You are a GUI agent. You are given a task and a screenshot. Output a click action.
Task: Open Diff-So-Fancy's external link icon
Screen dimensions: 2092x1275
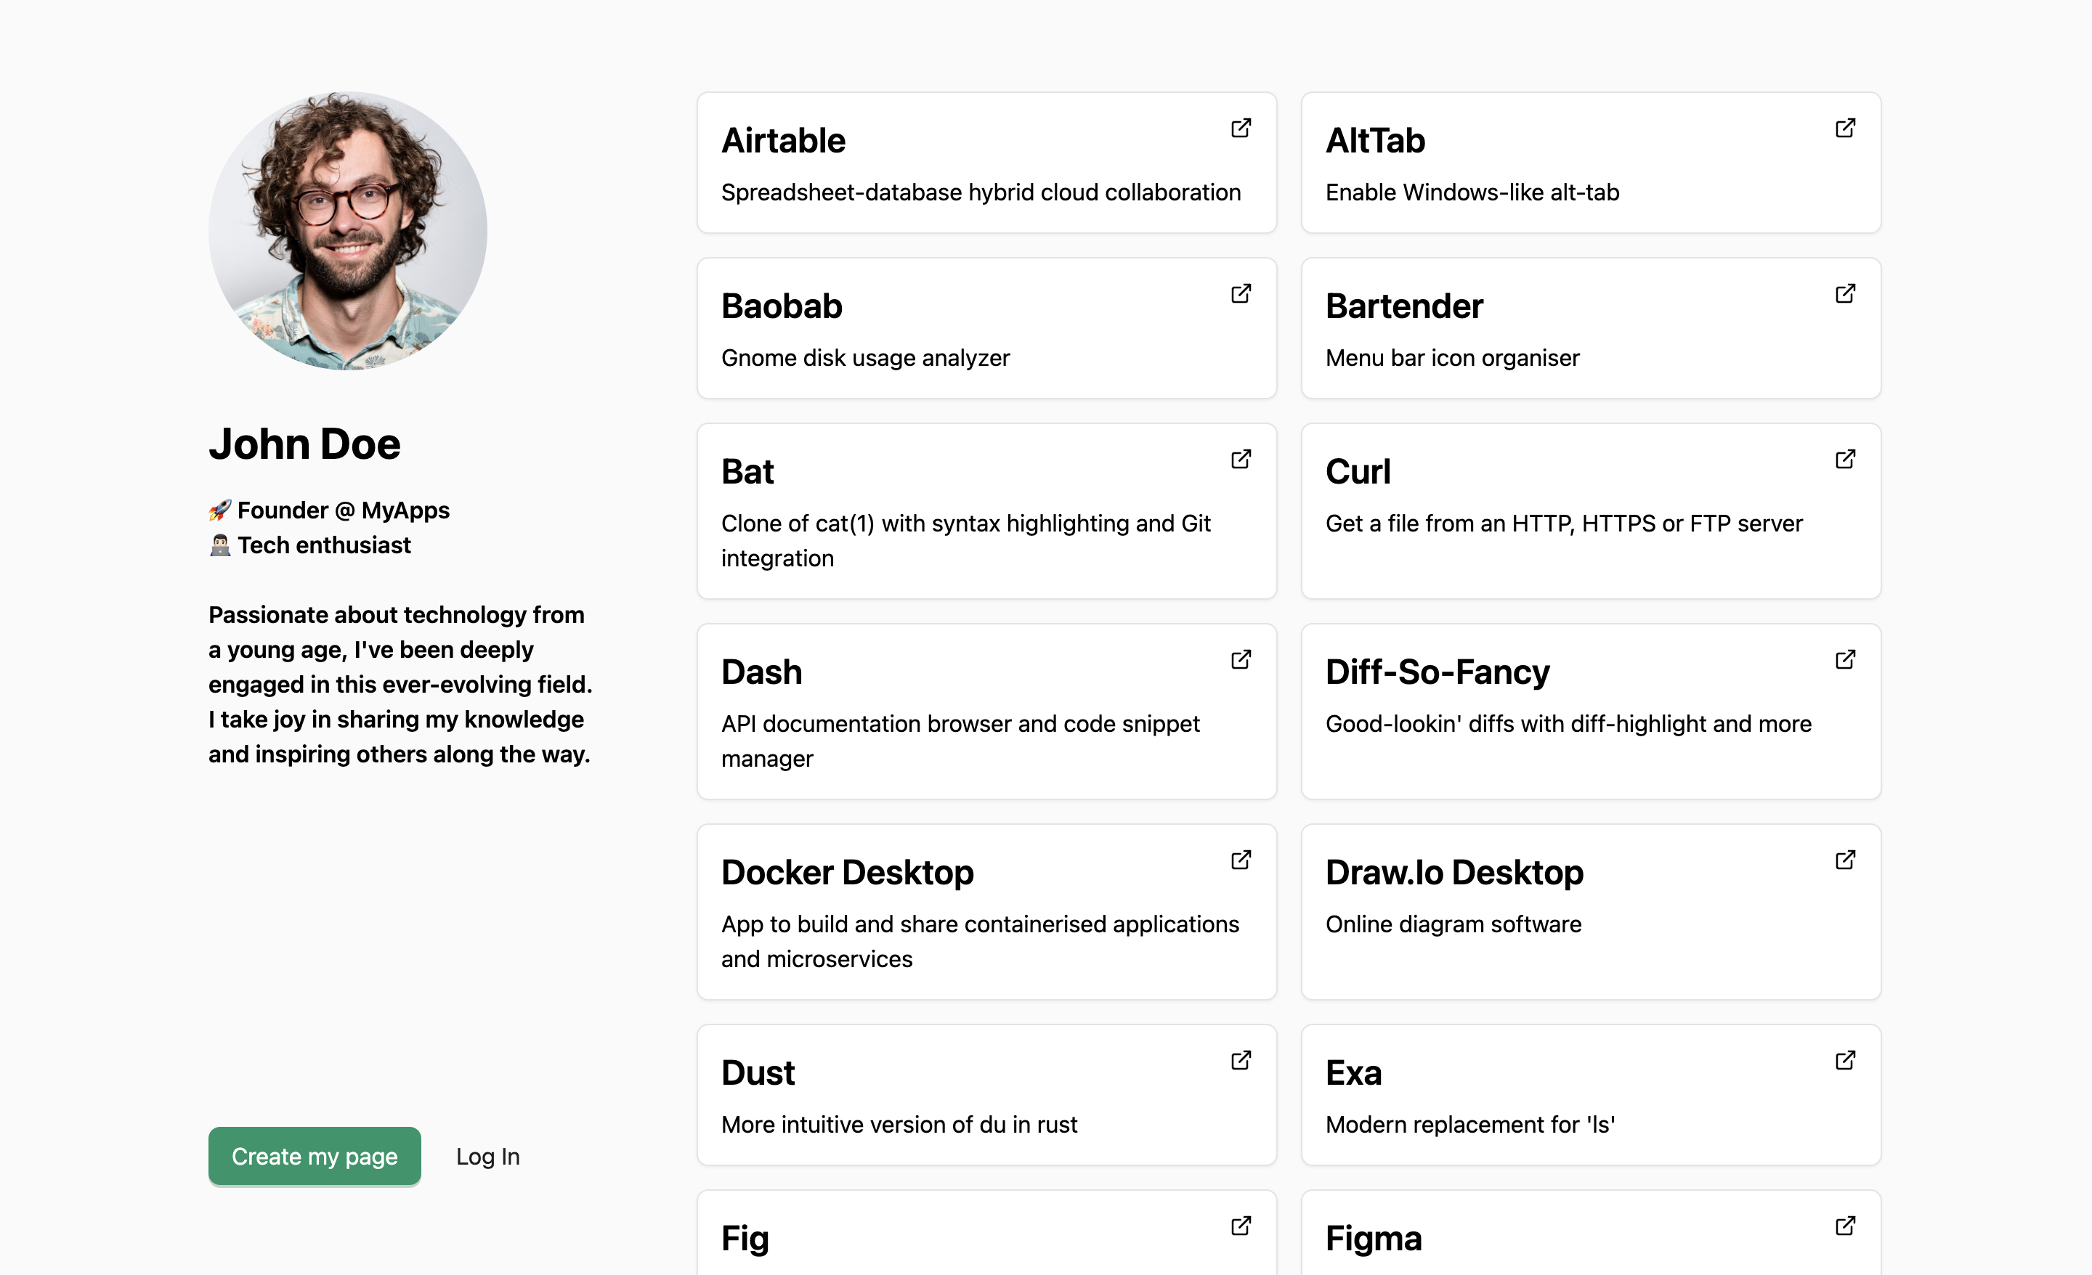click(1845, 659)
